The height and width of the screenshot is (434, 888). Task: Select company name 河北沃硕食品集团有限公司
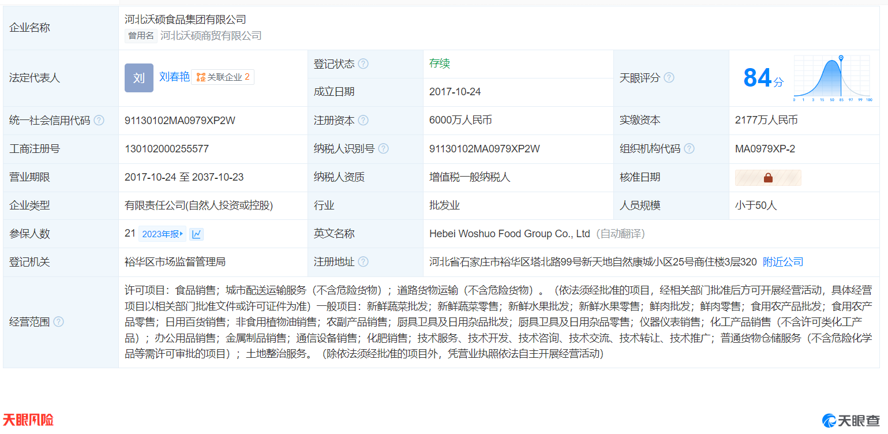point(185,20)
